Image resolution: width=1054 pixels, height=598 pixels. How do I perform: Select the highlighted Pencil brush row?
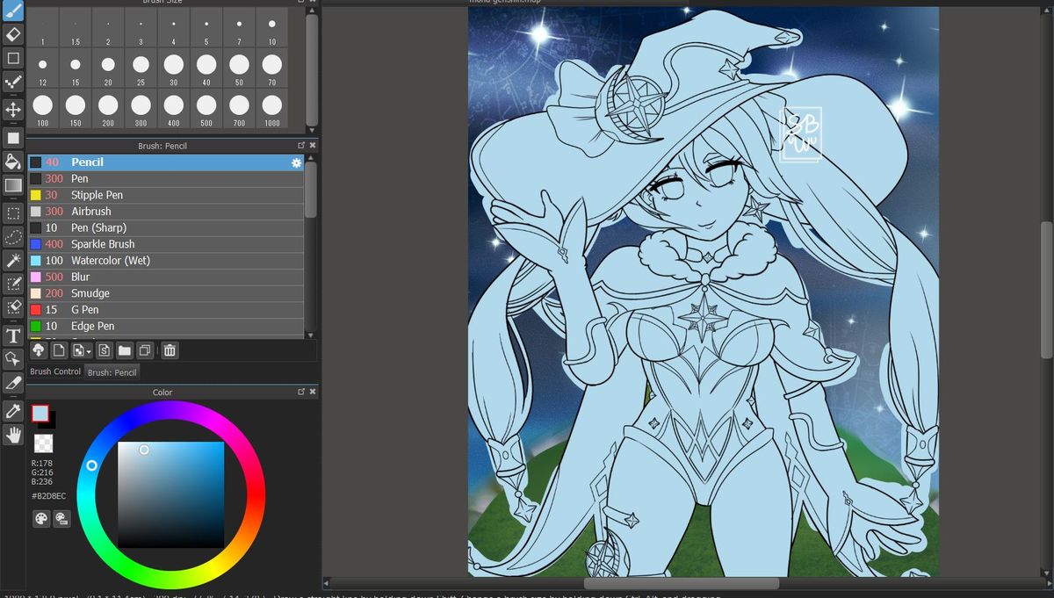coord(166,162)
